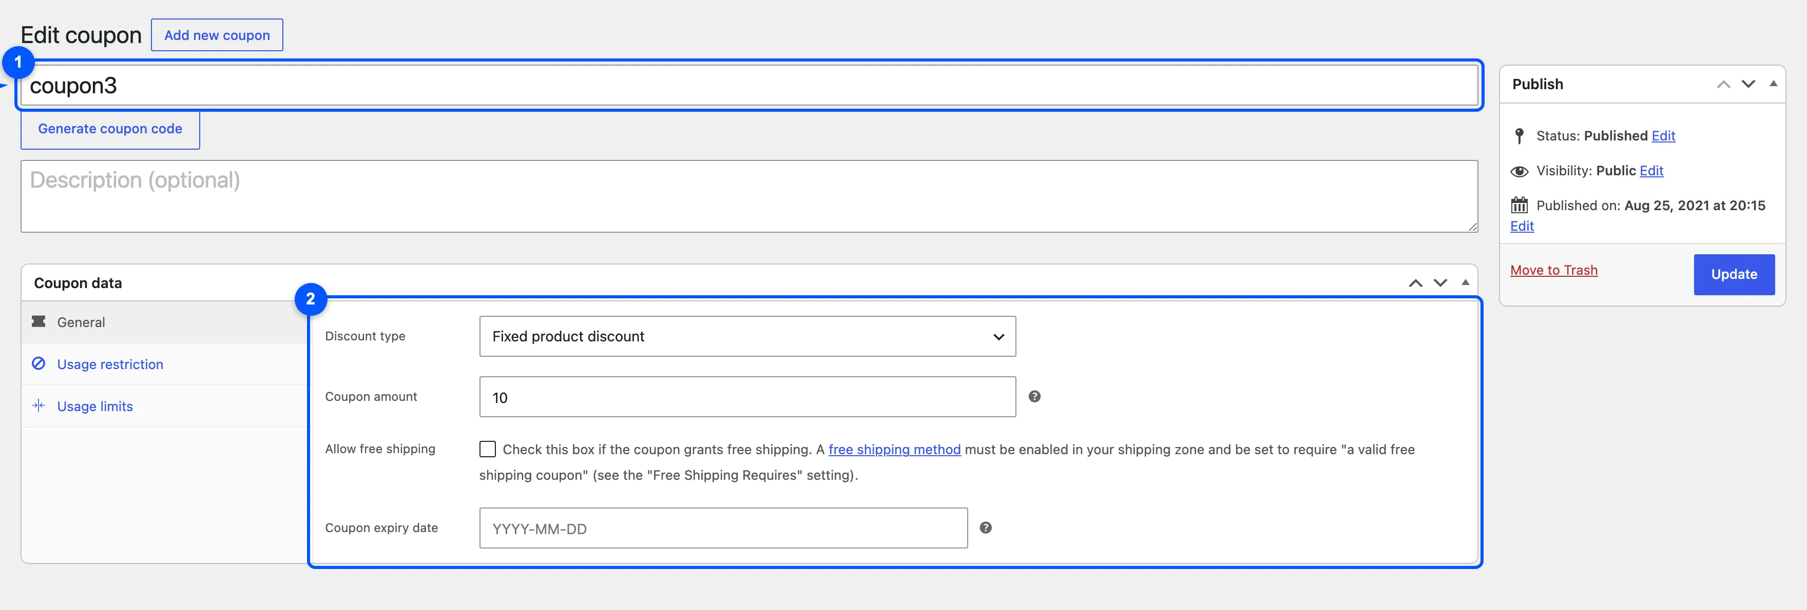Click the Usage restriction ban icon
The image size is (1807, 610).
[x=39, y=363]
